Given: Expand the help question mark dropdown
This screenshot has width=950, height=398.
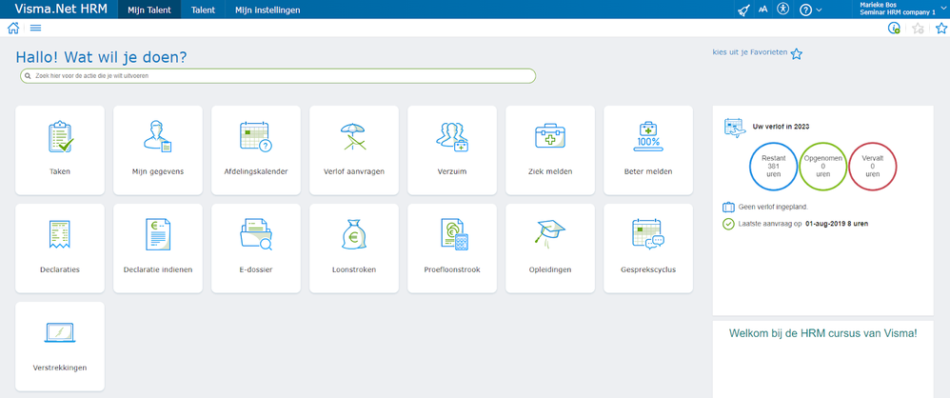Looking at the screenshot, I should tap(811, 10).
